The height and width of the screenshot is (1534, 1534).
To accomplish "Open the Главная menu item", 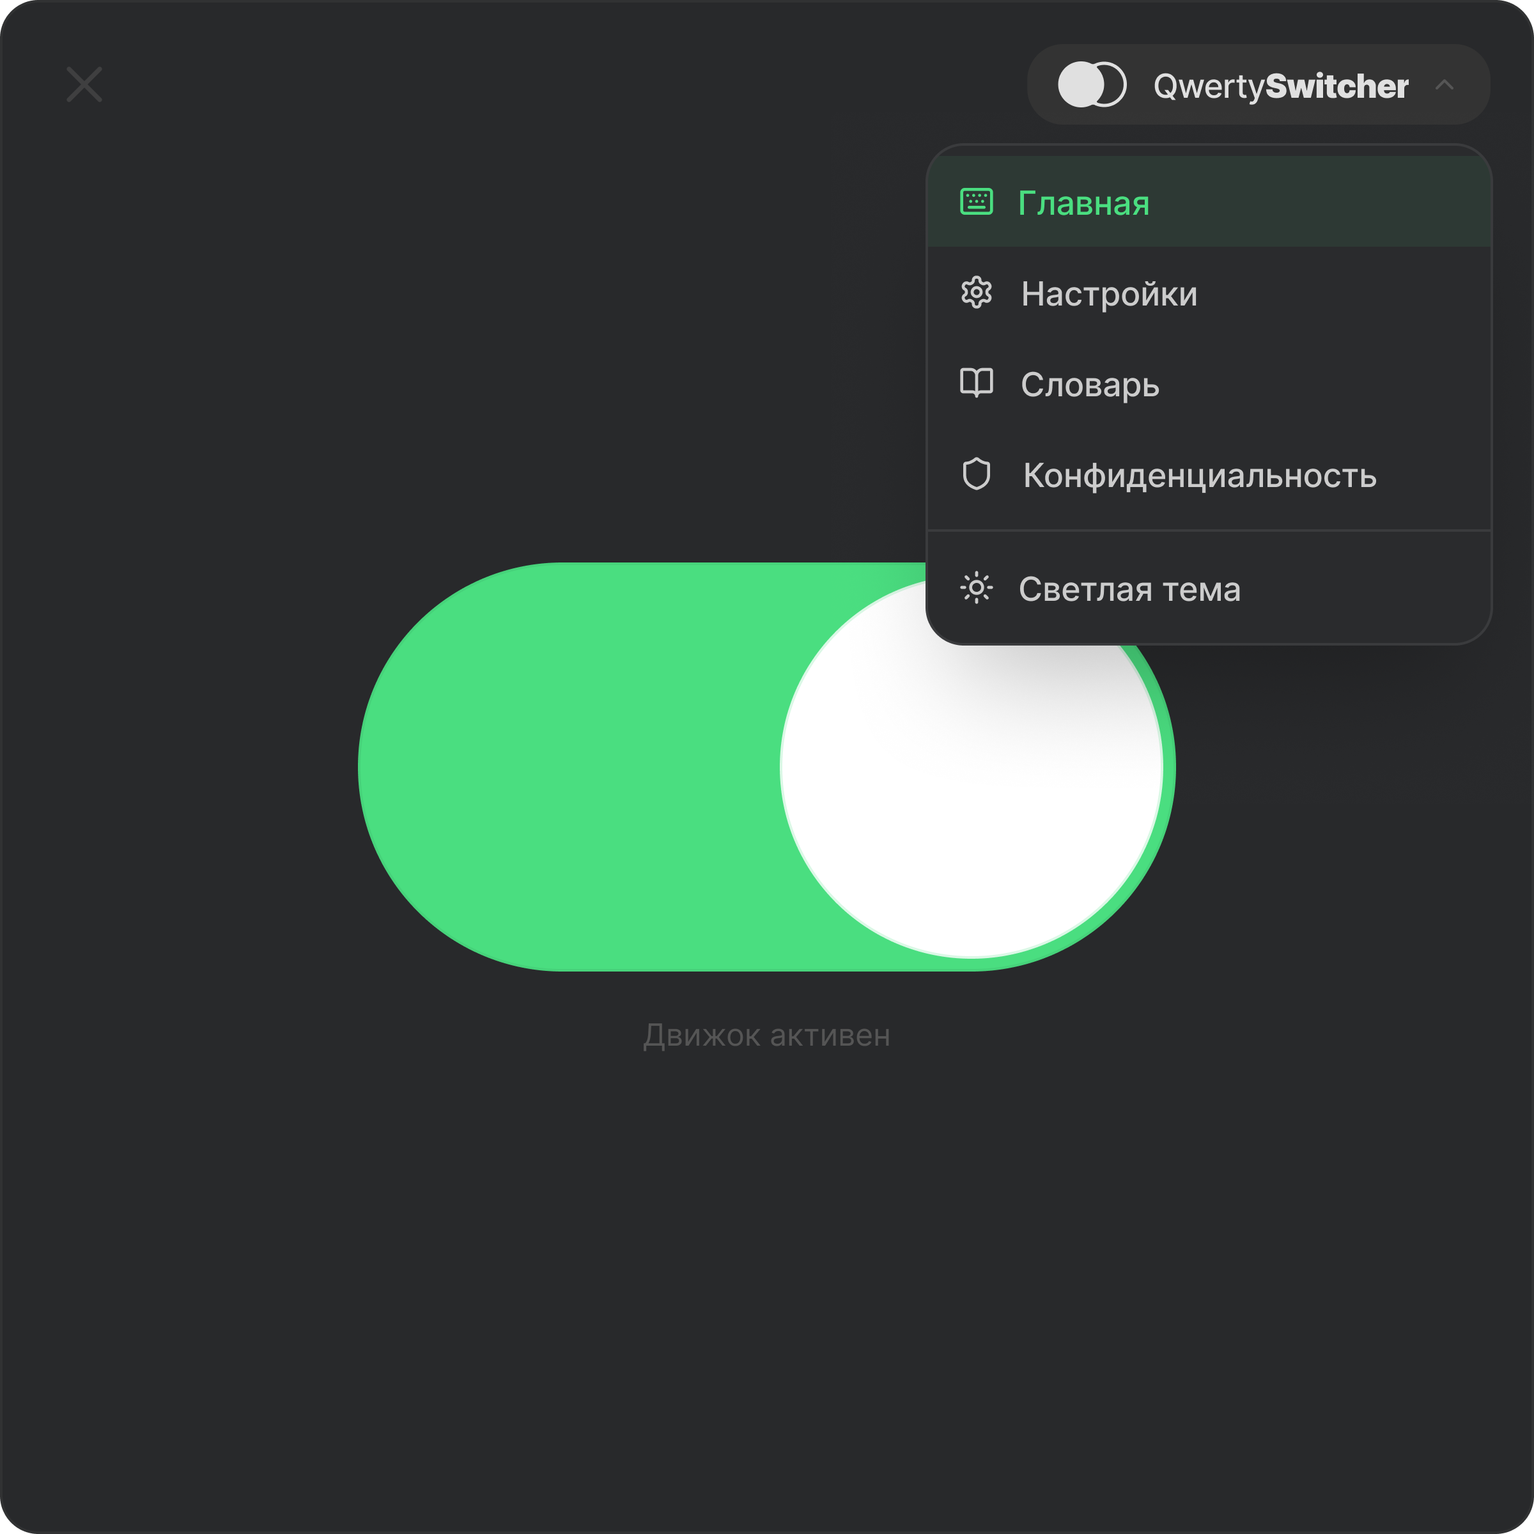I will point(1083,203).
